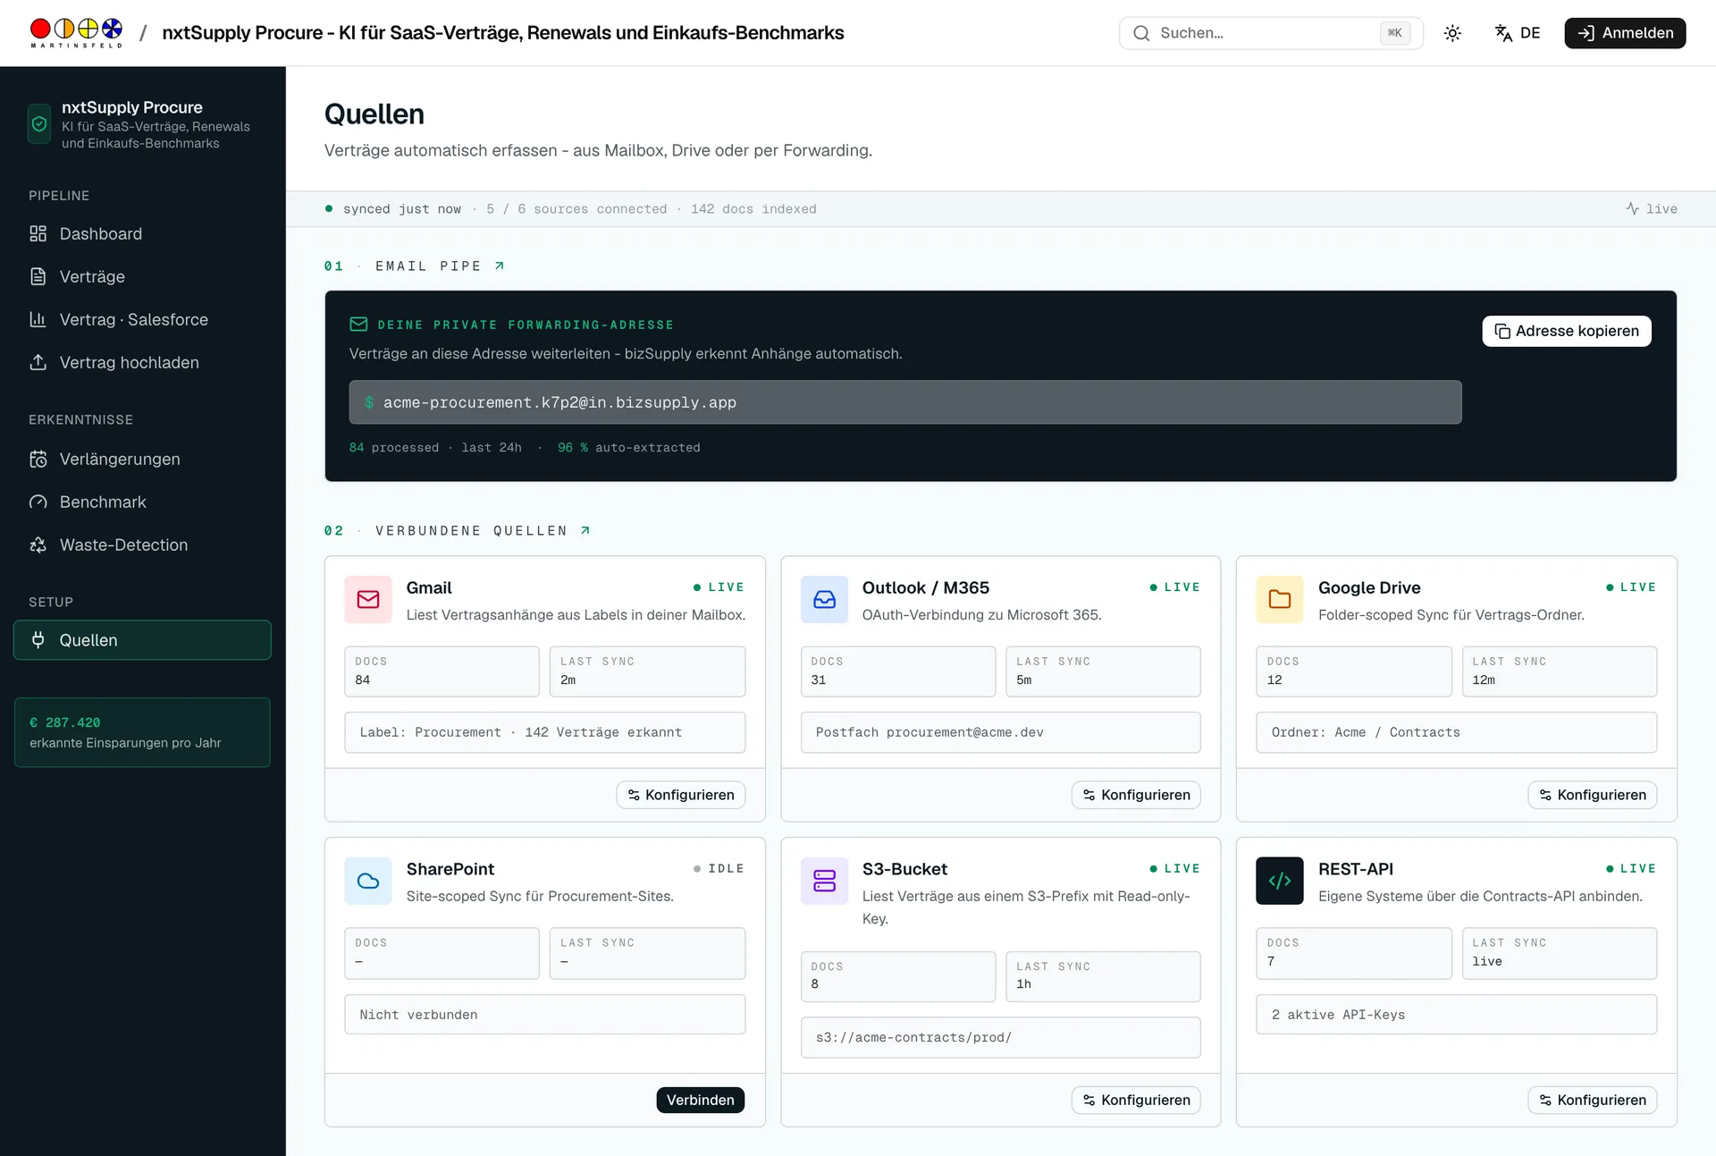Image resolution: width=1716 pixels, height=1156 pixels.
Task: Click the login arrow icon in Anmelden
Action: tap(1586, 33)
